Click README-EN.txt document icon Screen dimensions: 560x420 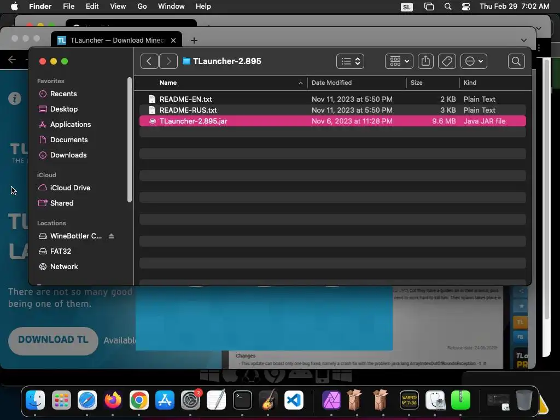[152, 99]
